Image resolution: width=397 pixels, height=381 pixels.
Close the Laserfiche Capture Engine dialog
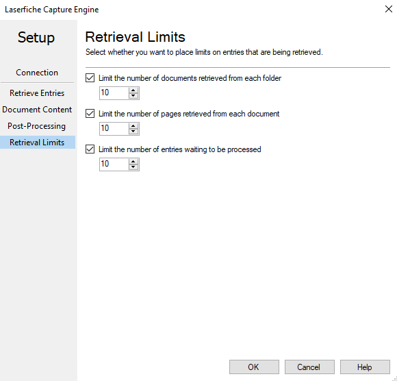click(388, 9)
